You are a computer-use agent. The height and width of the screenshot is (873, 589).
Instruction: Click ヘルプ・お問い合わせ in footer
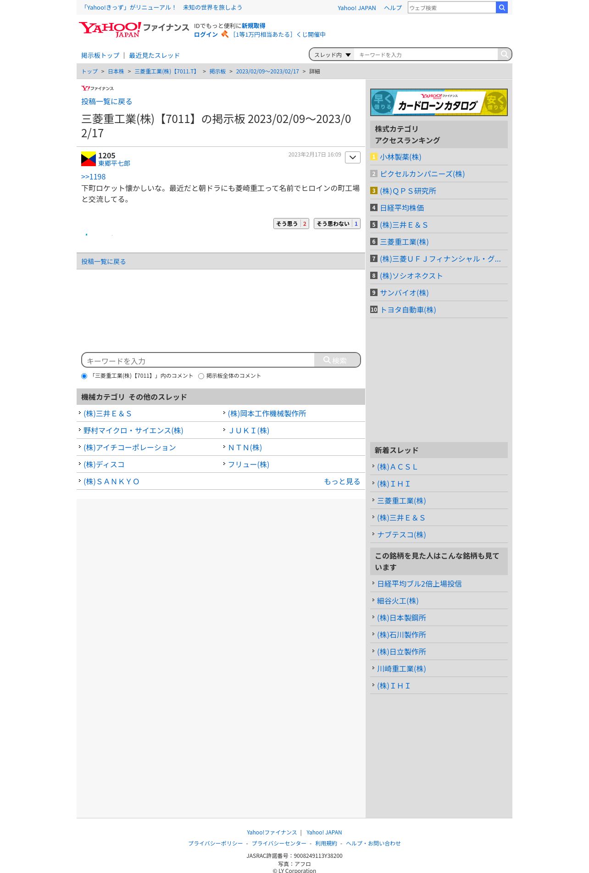373,843
